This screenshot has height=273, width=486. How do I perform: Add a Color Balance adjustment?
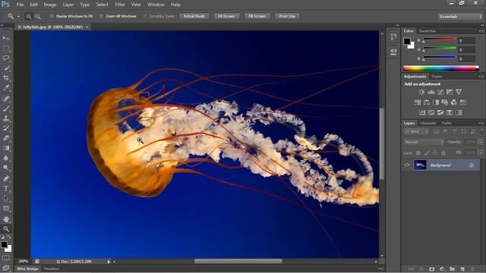point(427,102)
